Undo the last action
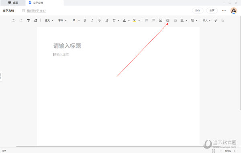This screenshot has width=241, height=153. [x=14, y=20]
